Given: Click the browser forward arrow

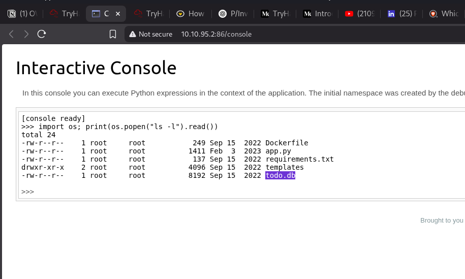Looking at the screenshot, I should pyautogui.click(x=26, y=34).
